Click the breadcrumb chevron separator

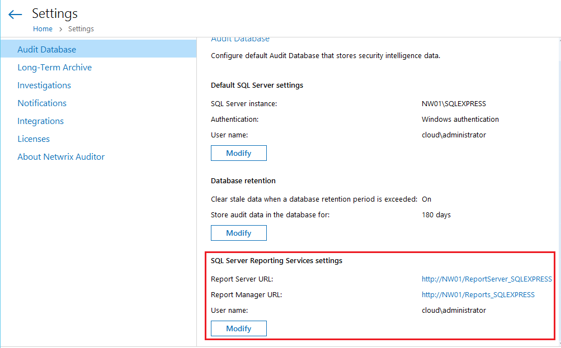click(x=60, y=29)
